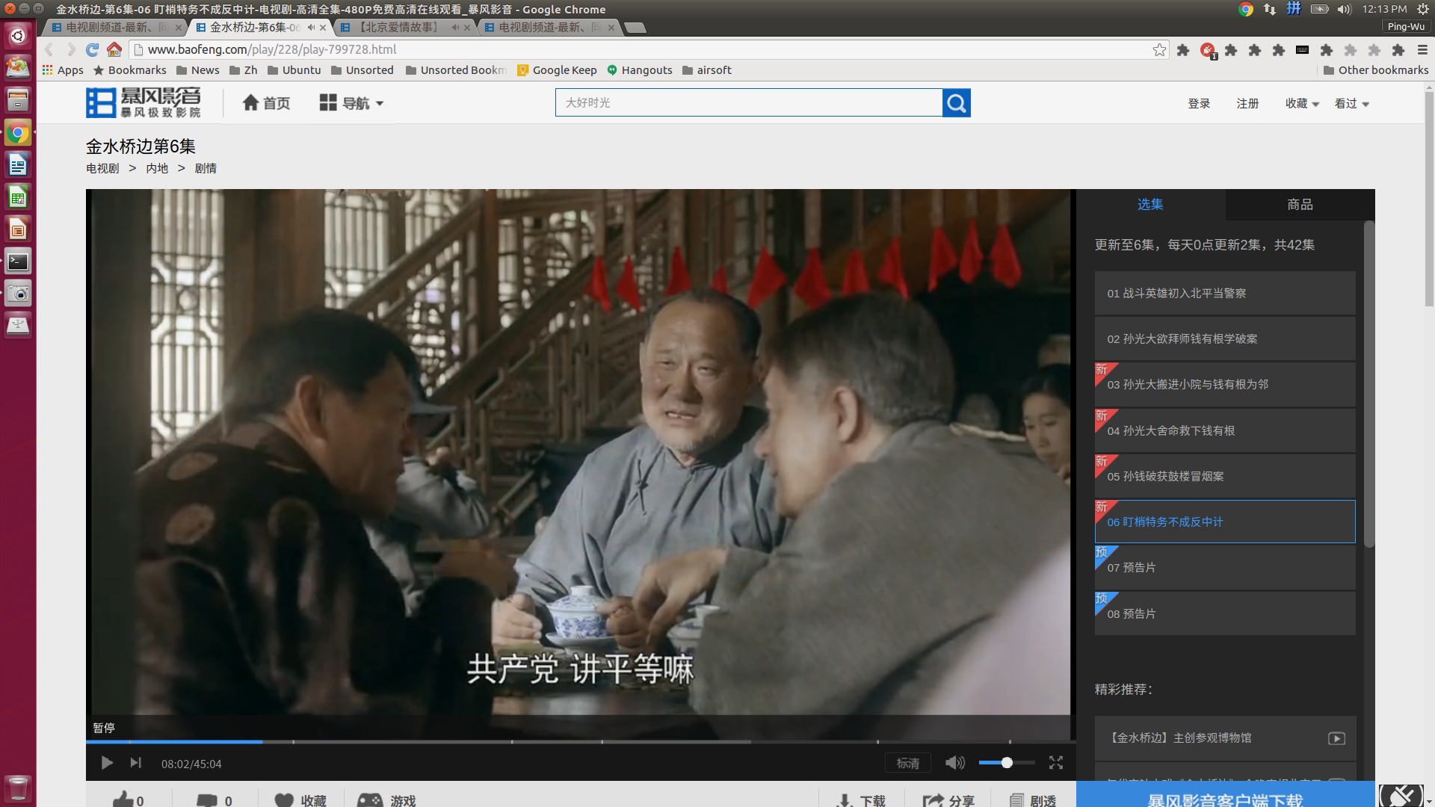The width and height of the screenshot is (1435, 807).
Task: Open the Ubuntu bookmarks folder
Action: pyautogui.click(x=294, y=70)
